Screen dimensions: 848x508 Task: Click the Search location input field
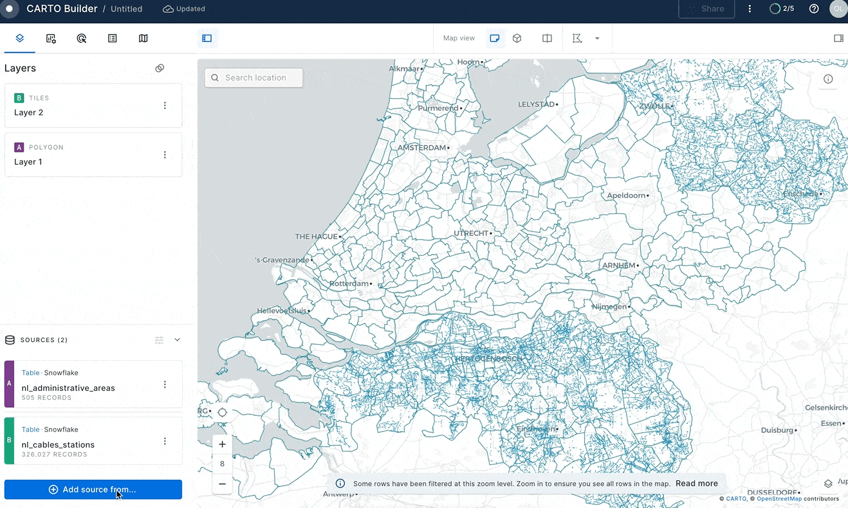pyautogui.click(x=253, y=77)
